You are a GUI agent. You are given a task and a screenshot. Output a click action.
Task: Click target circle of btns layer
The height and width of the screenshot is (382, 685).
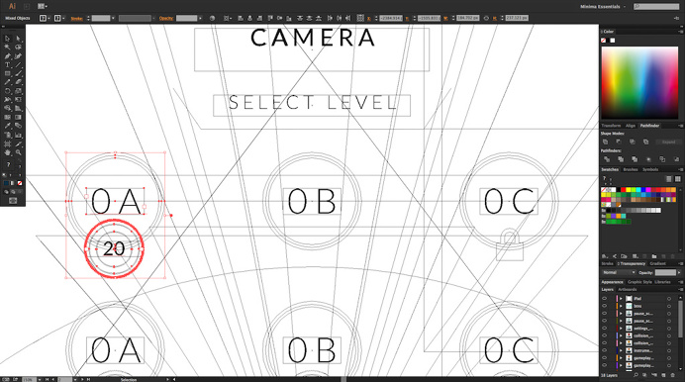pos(669,306)
